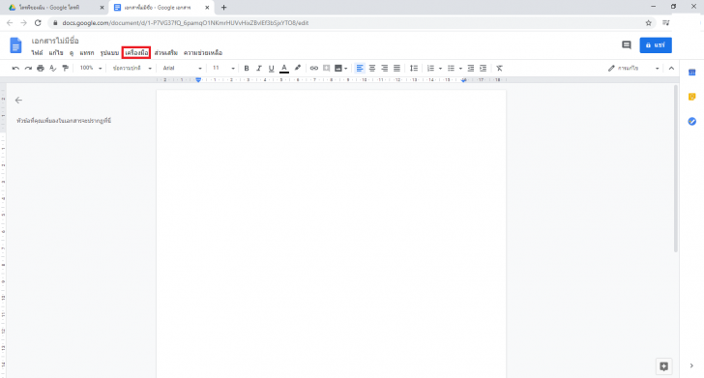Open Google Tasks side panel icon
Image resolution: width=704 pixels, height=378 pixels.
point(691,121)
